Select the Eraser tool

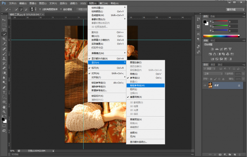(4, 68)
